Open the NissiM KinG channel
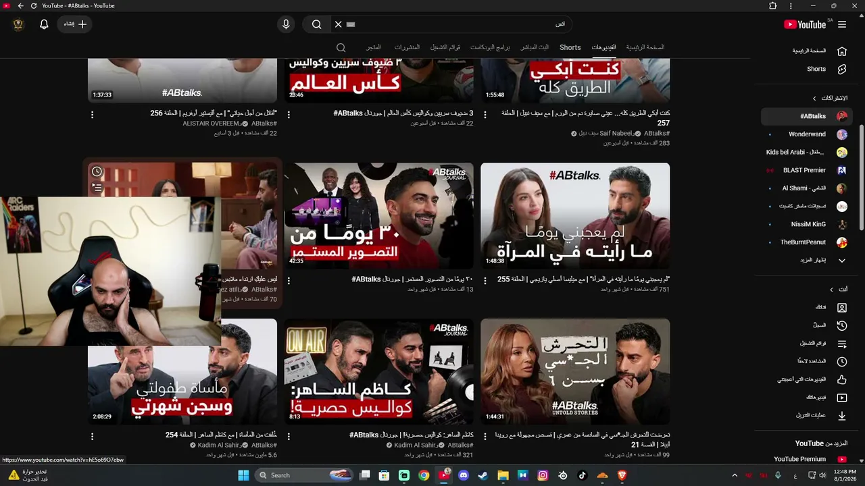The image size is (865, 486). click(807, 224)
